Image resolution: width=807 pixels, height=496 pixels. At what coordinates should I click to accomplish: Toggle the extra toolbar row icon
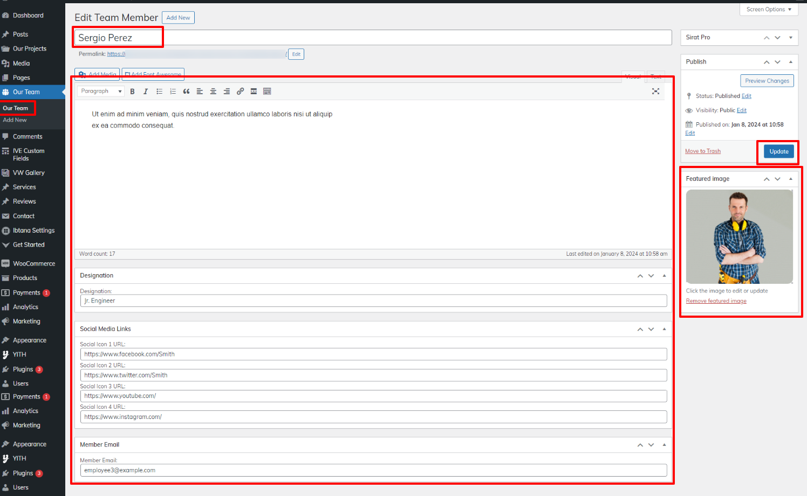point(267,92)
